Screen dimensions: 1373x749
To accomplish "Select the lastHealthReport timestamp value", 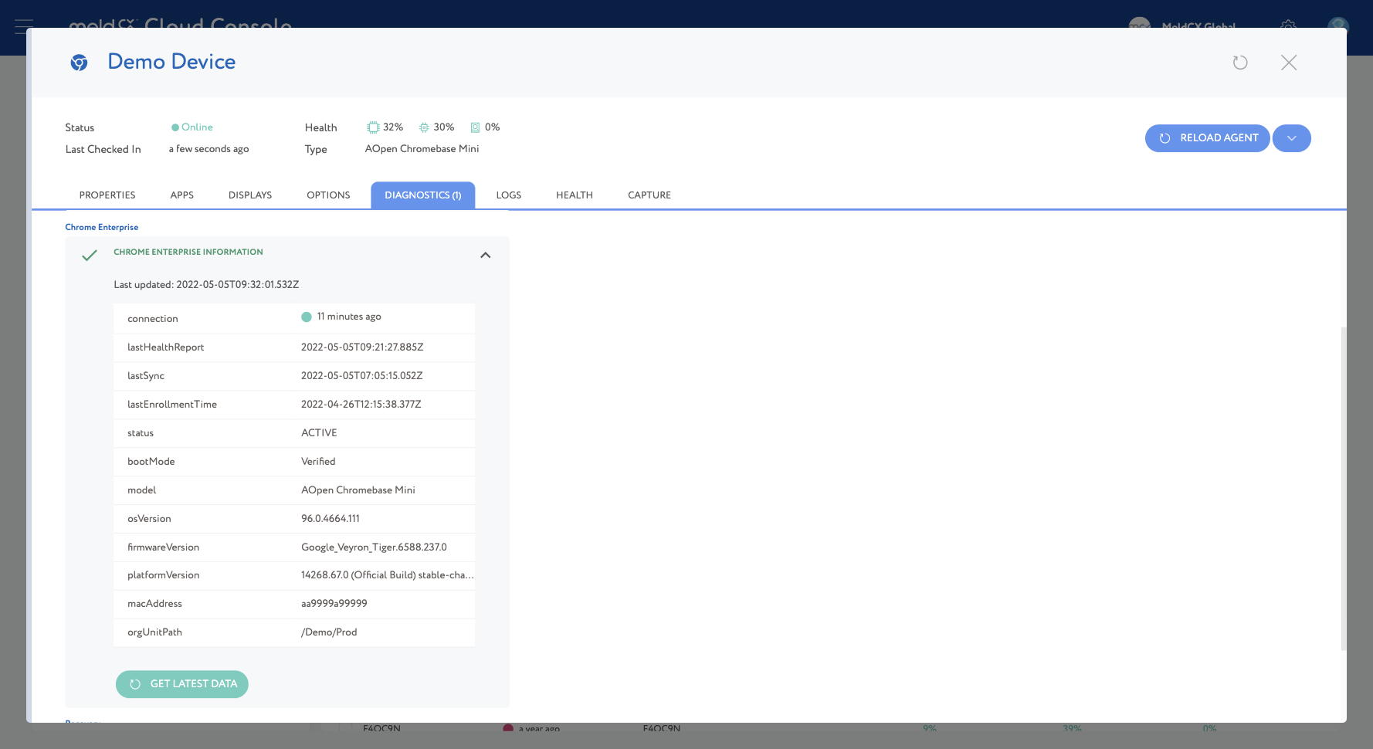I will [x=362, y=347].
